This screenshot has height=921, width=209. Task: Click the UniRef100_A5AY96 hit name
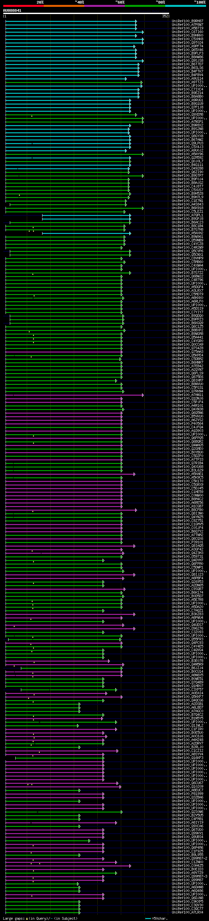click(x=187, y=154)
